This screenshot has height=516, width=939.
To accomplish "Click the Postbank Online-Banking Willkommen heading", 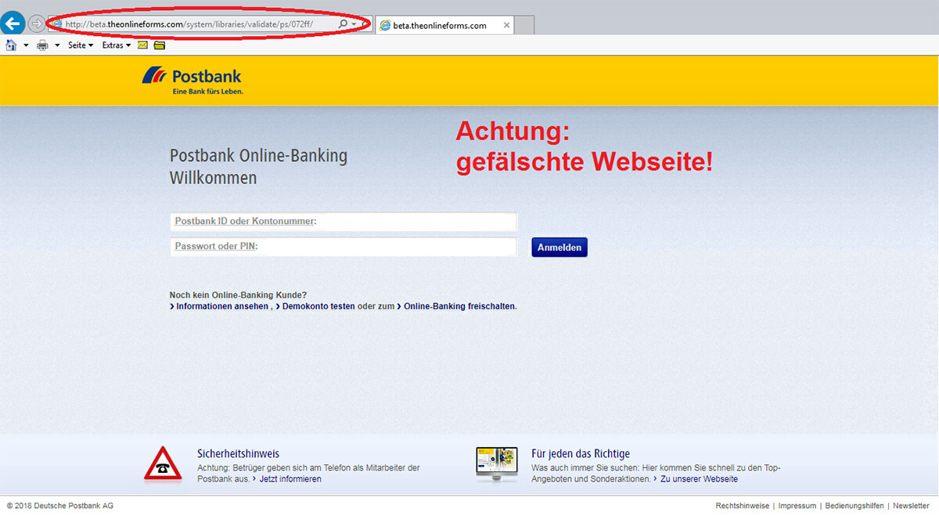I will [x=258, y=166].
